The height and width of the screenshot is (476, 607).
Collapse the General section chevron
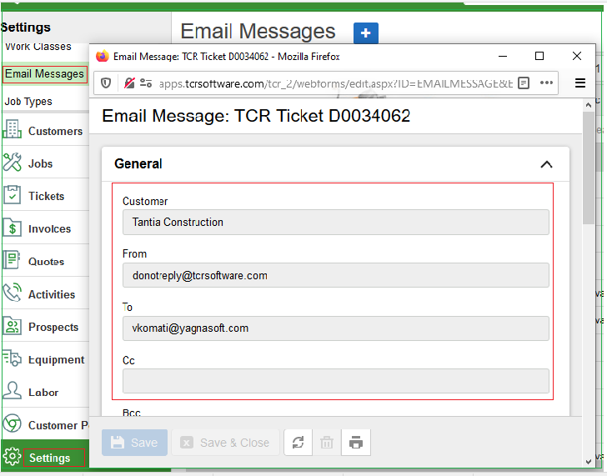546,164
